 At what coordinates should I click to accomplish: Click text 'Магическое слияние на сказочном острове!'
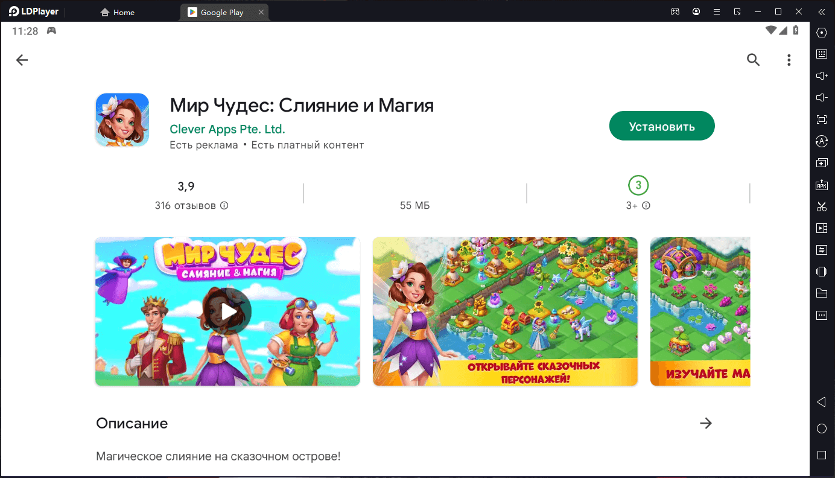[218, 456]
